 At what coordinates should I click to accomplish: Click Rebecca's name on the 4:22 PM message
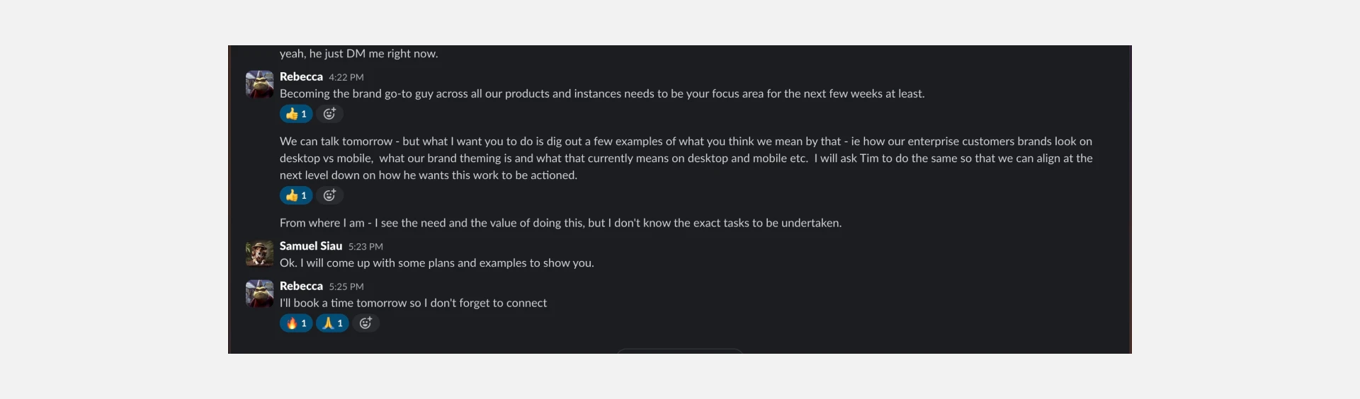(x=301, y=76)
